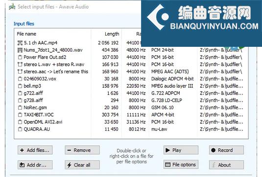Click the 48000 Hz rate value
Screen dimensions: 262x177
coord(136,50)
